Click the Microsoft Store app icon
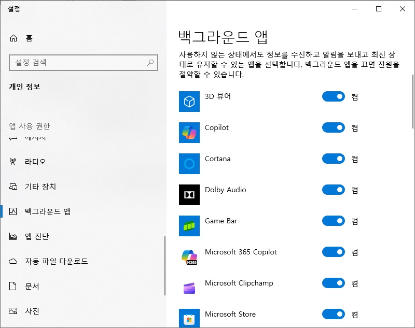The width and height of the screenshot is (415, 328). tap(189, 318)
